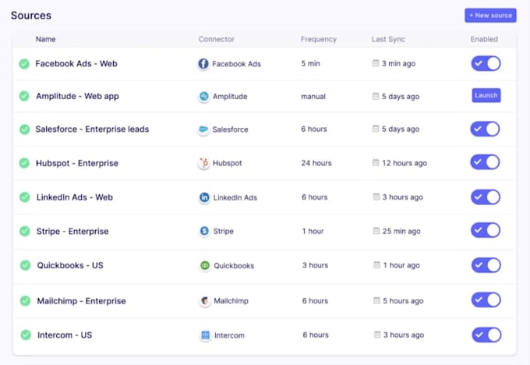Click the Enabled column header

click(484, 39)
